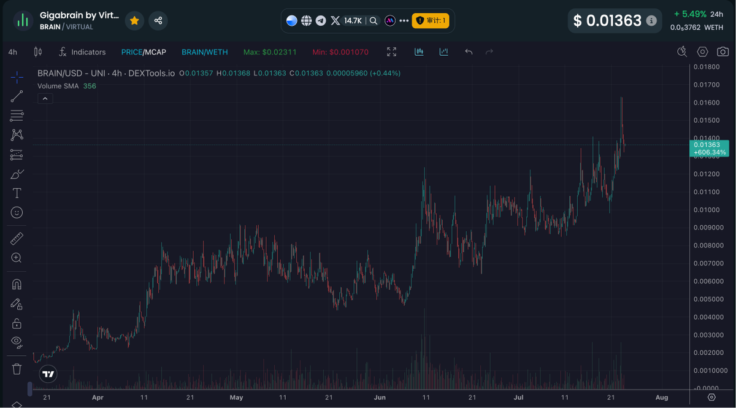Click the May date label on time axis
The image size is (736, 408).
tap(236, 398)
